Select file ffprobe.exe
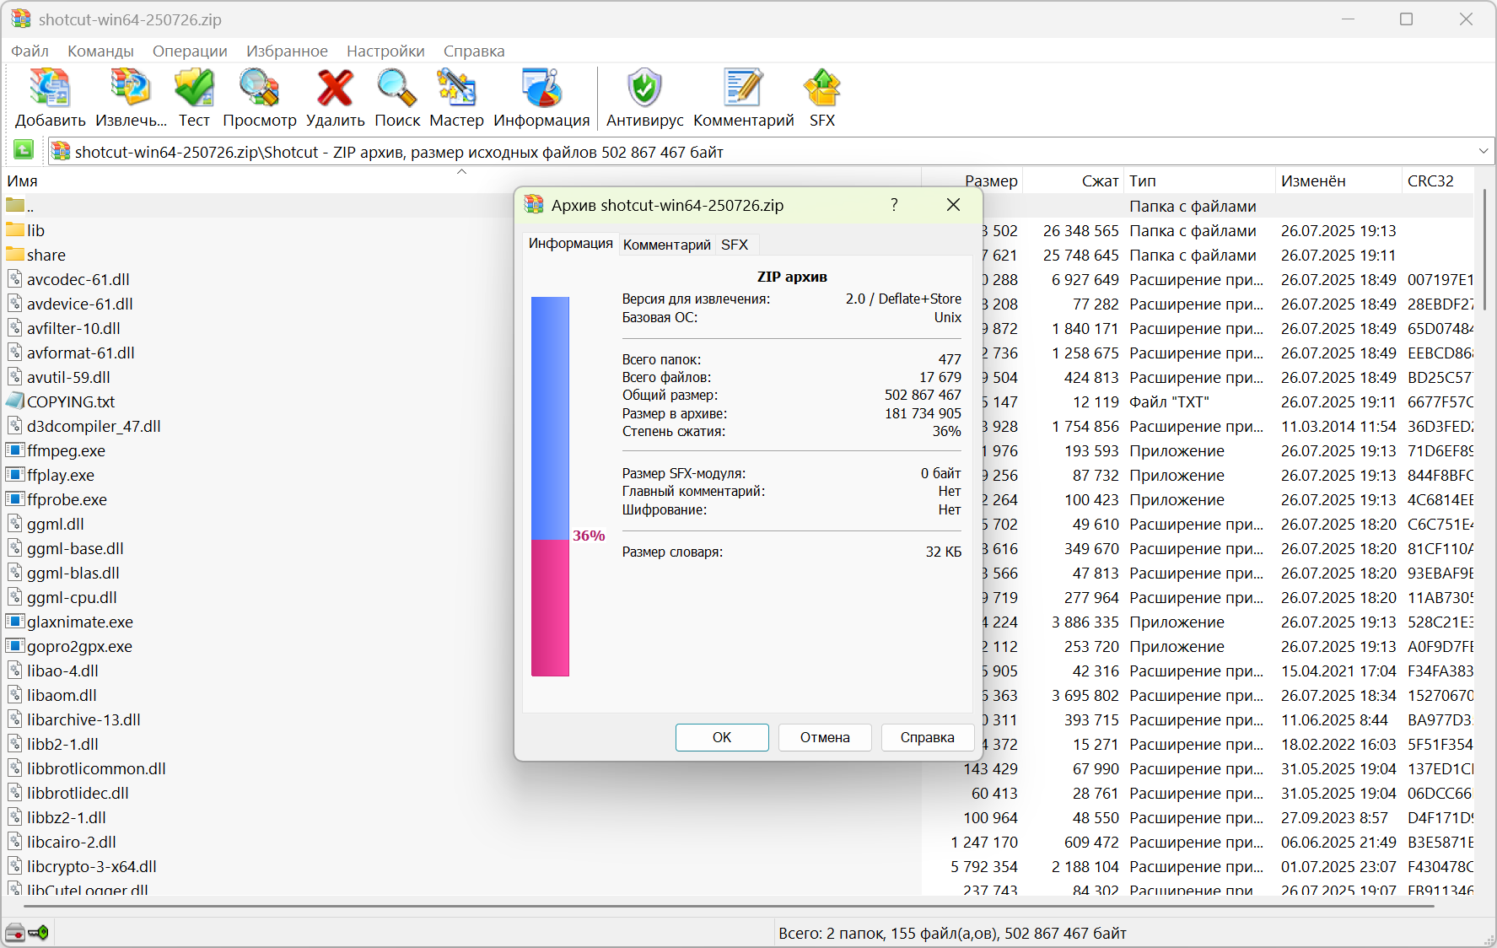Screen dimensions: 1497x948 67,499
